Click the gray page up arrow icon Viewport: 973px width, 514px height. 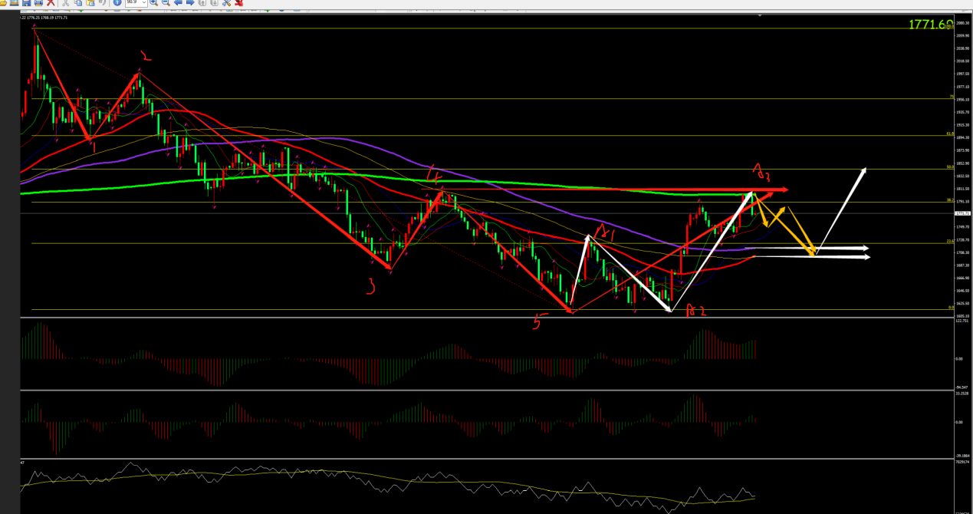pos(202,2)
